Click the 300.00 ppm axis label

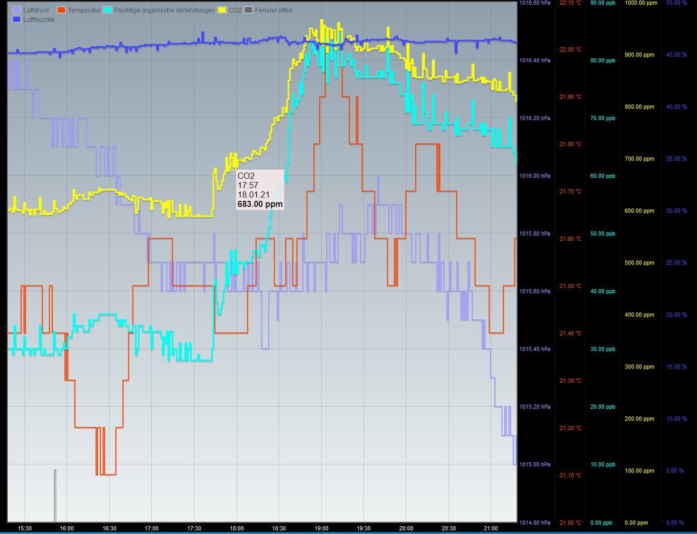tap(639, 367)
